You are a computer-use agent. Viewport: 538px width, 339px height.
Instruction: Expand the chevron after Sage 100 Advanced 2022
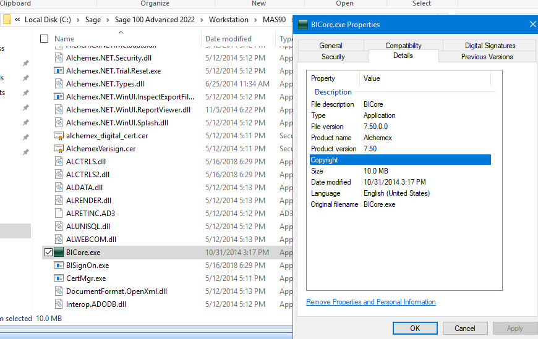(202, 20)
